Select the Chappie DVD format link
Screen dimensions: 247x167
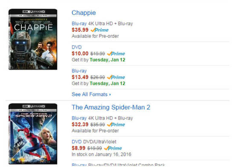point(77,47)
